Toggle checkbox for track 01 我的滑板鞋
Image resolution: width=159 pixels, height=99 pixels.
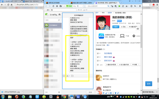pos(98,53)
